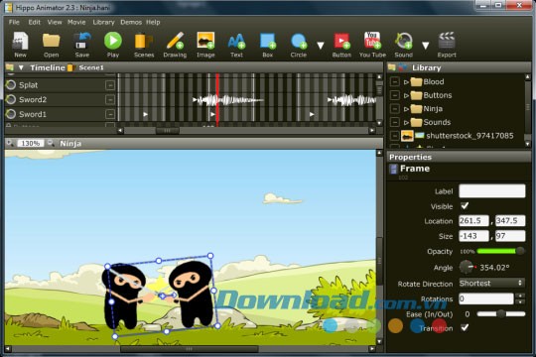The image size is (536, 357).
Task: Toggle the minus box beside Ninja folder
Action: 394,109
